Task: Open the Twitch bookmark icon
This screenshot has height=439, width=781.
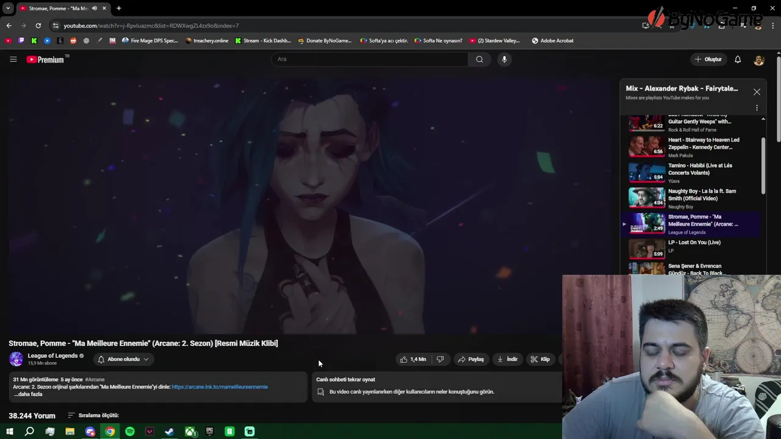Action: (x=21, y=41)
